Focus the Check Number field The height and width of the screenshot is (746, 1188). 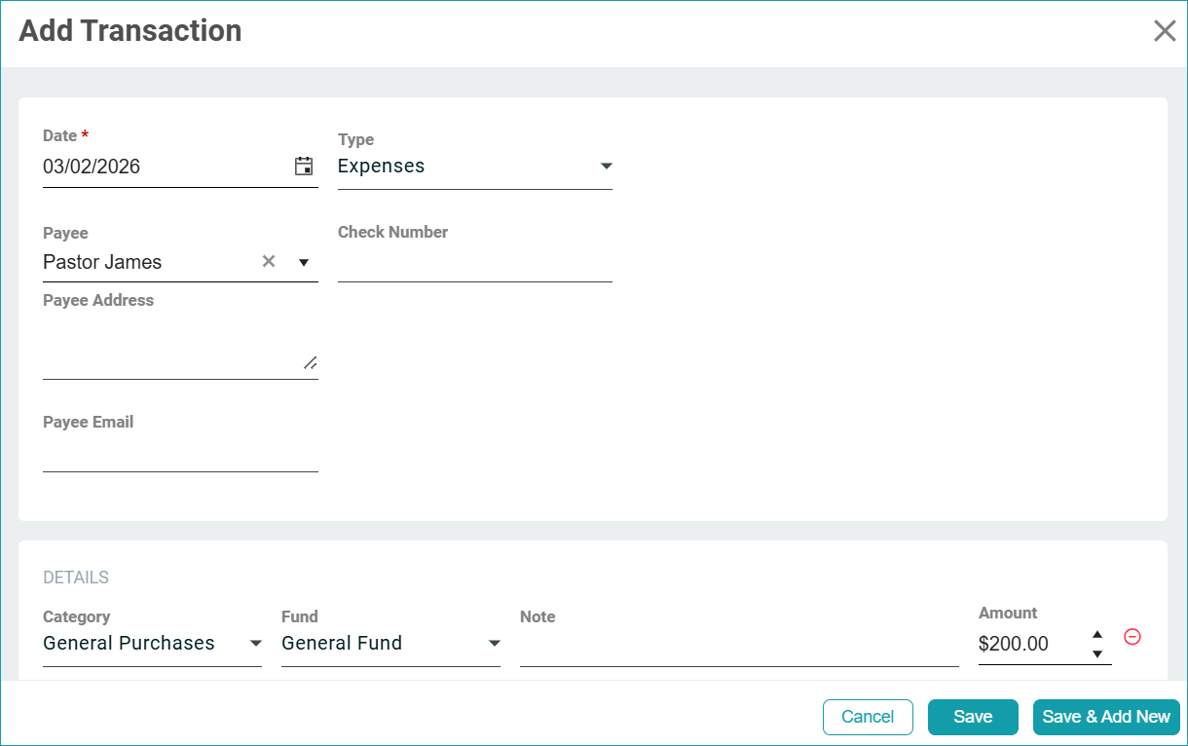474,263
